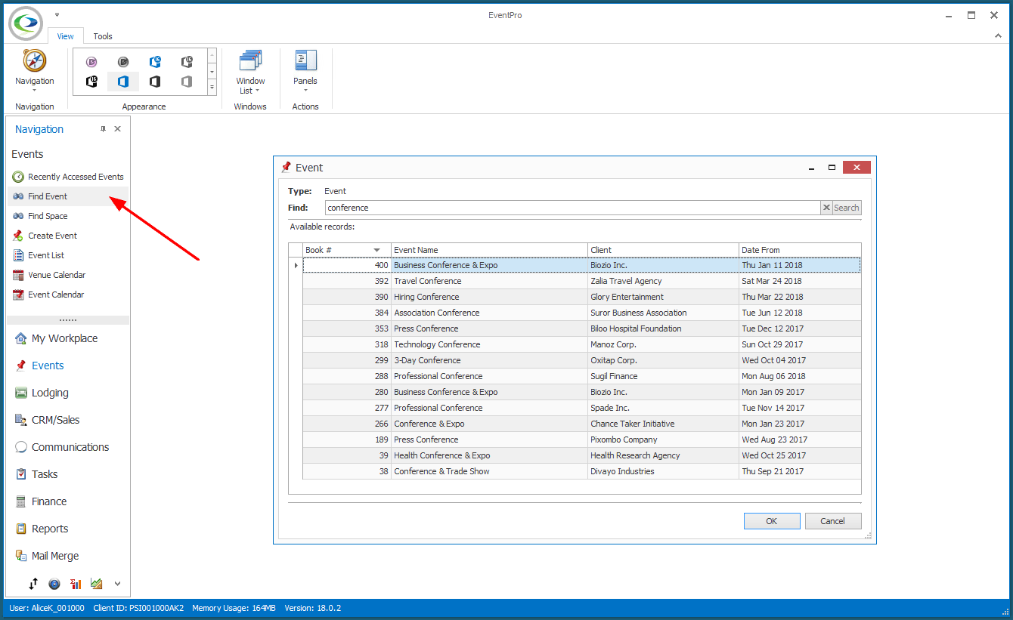
Task: Apply the blue Office 2016 skin icon
Action: 155,62
